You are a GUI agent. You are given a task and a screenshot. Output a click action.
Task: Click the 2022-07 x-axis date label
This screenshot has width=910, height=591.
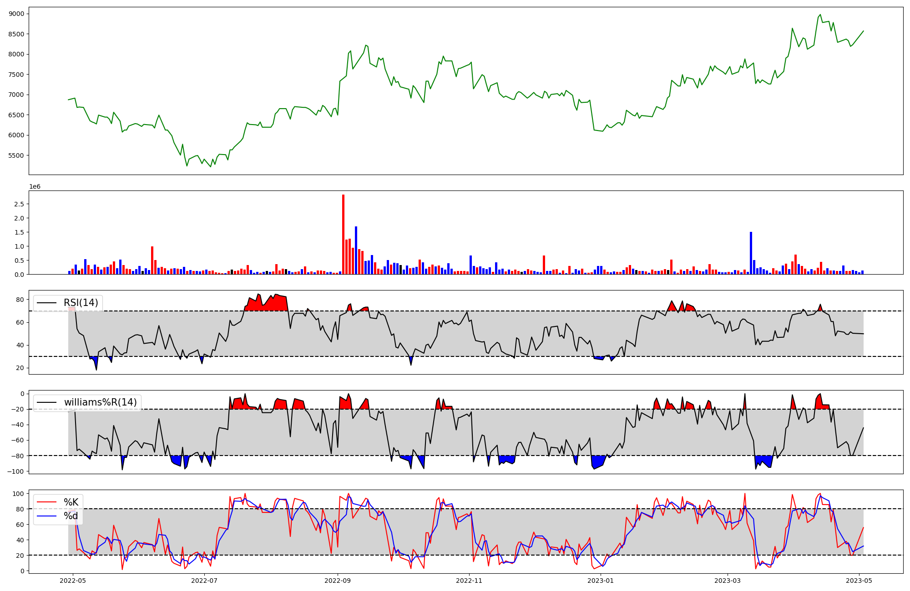[204, 581]
